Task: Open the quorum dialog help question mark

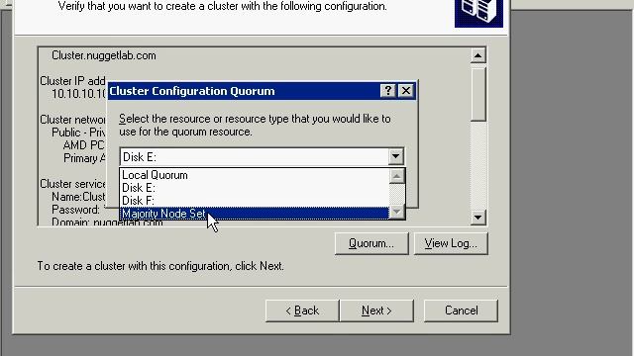Action: pos(387,91)
